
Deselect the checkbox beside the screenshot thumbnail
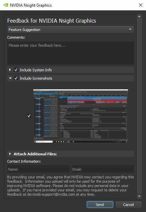(29, 116)
